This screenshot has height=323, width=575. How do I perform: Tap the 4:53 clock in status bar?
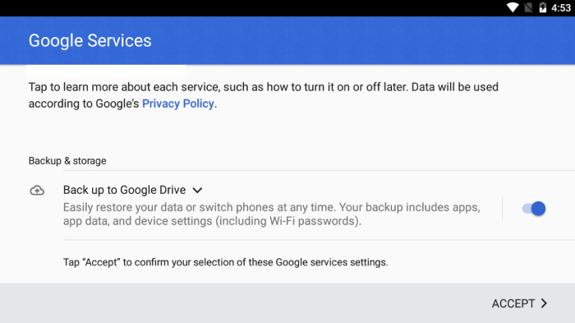tap(561, 7)
